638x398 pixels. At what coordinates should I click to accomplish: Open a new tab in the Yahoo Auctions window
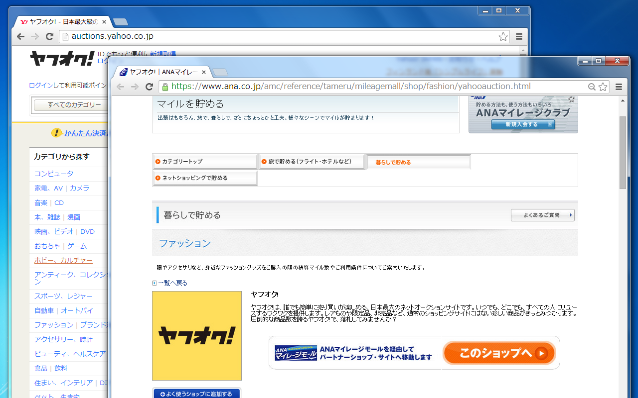[121, 22]
